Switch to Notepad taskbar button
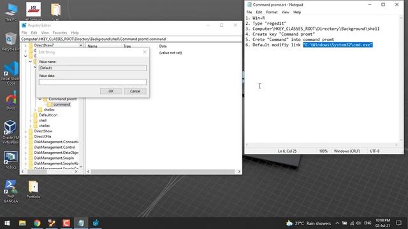408x229 pixels. pyautogui.click(x=81, y=223)
